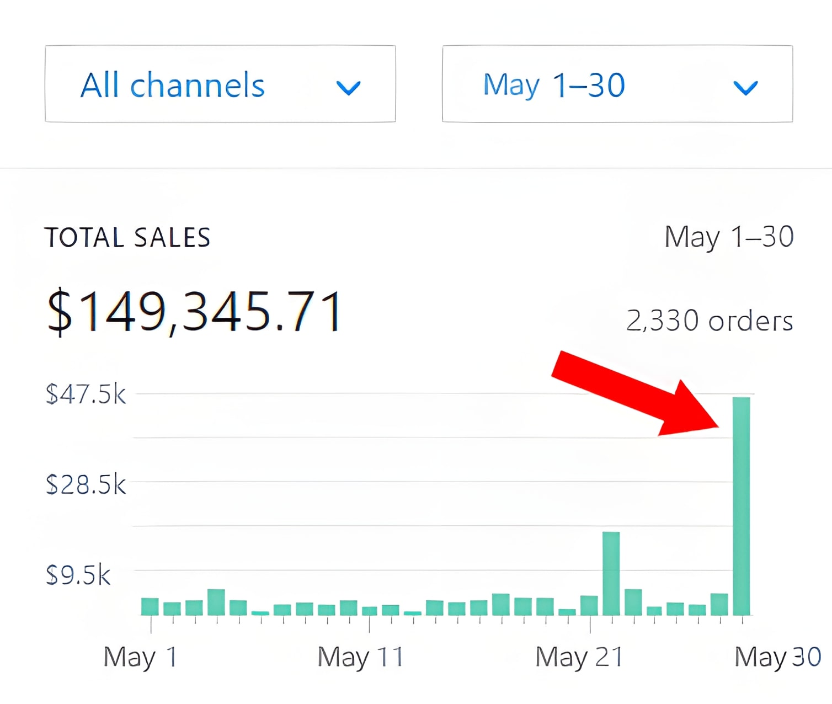Click the chevron beside May 1–30 selector

pos(745,87)
